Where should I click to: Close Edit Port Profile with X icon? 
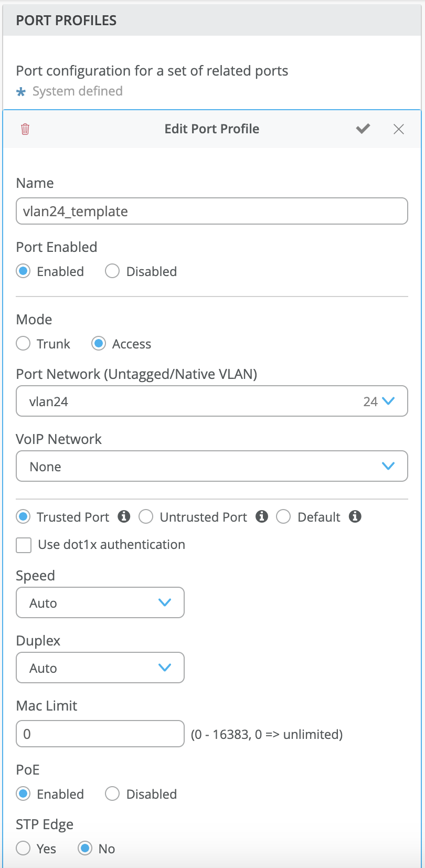pyautogui.click(x=399, y=129)
